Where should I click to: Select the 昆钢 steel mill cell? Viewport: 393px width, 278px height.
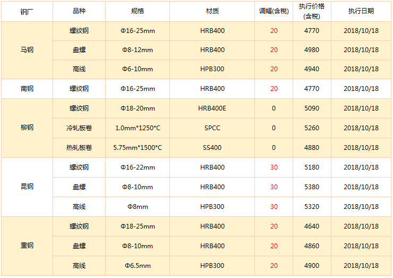click(x=27, y=187)
